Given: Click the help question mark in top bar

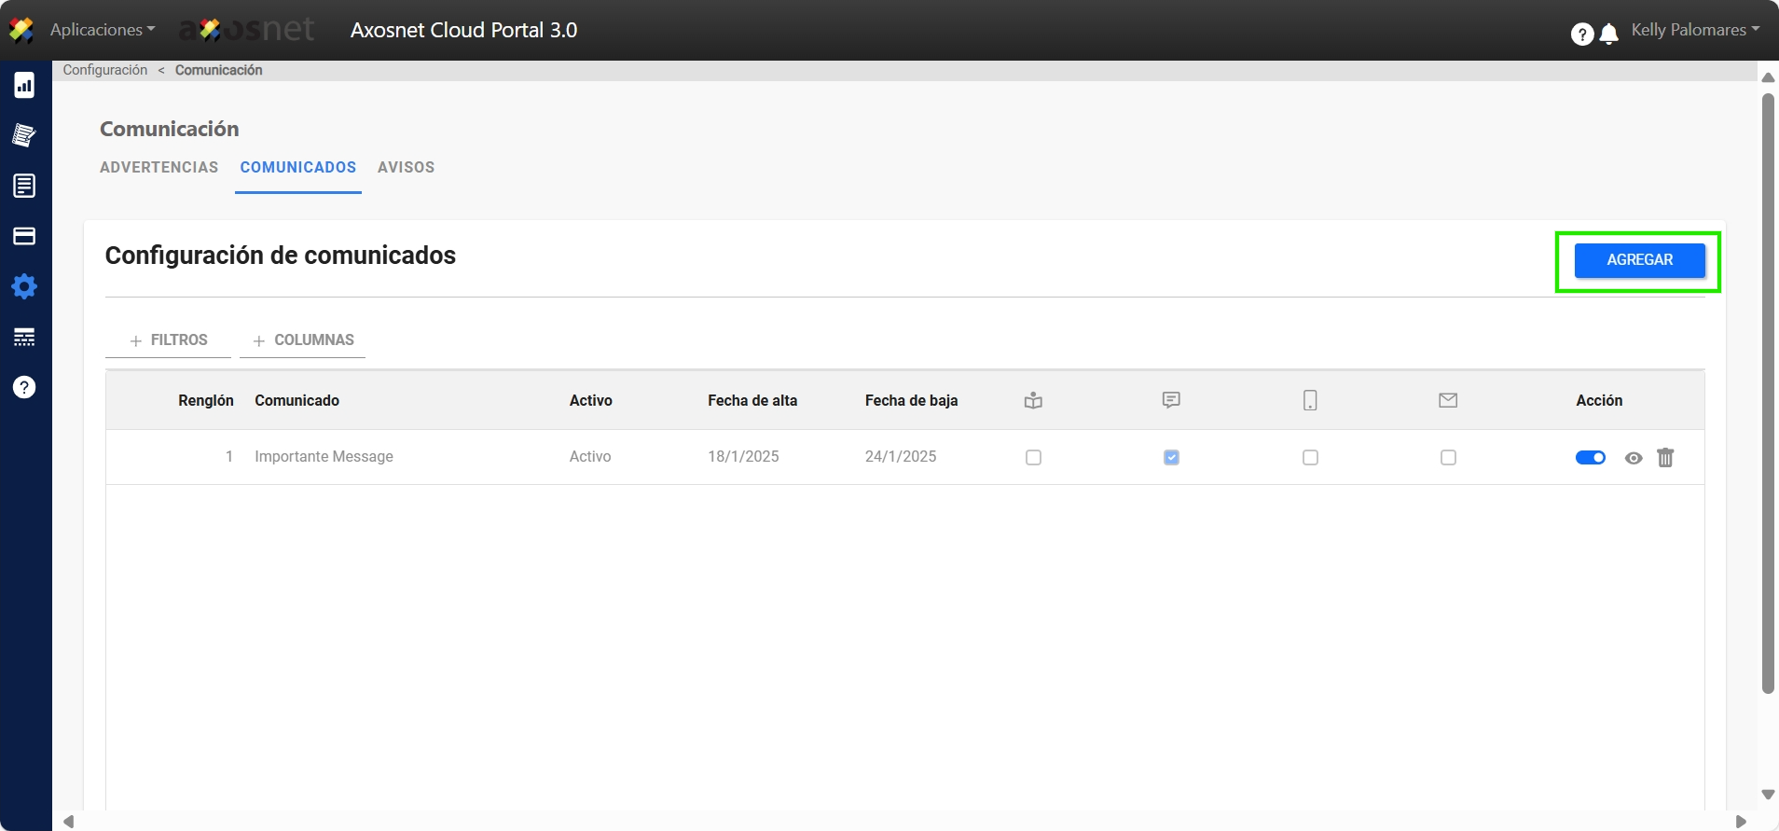Looking at the screenshot, I should coord(1581,35).
